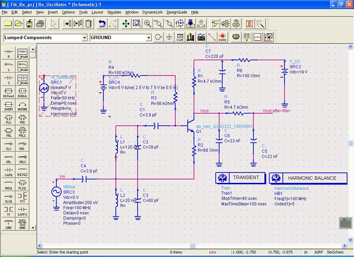354x257 pixels.
Task: Open the GROUND component history dropdown
Action: pyautogui.click(x=149, y=37)
